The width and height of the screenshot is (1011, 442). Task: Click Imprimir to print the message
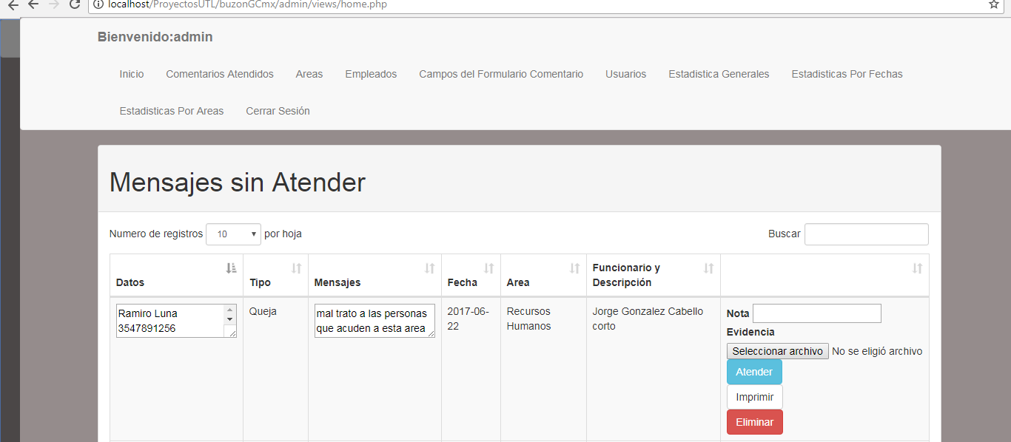pos(754,397)
